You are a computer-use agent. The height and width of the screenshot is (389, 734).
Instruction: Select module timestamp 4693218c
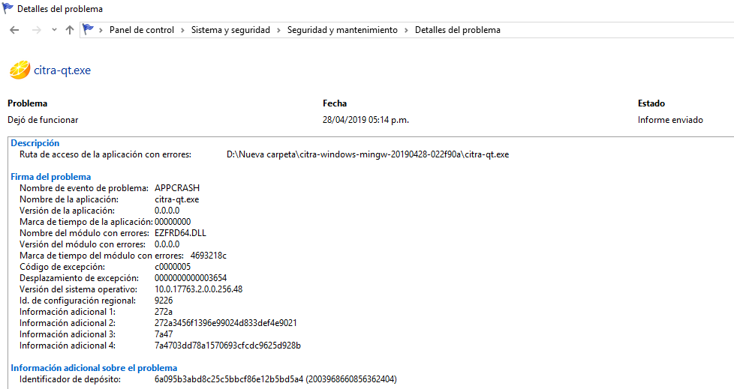click(x=209, y=256)
